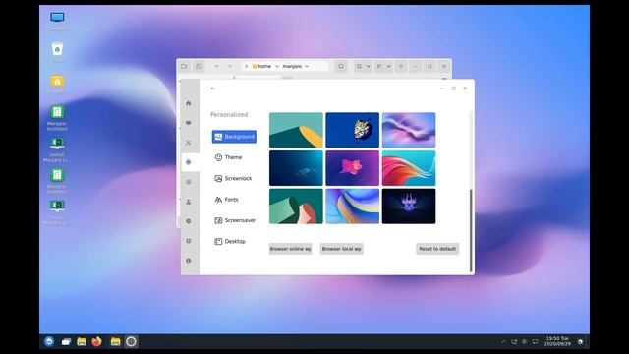Launch Firefox from the taskbar

[96, 341]
